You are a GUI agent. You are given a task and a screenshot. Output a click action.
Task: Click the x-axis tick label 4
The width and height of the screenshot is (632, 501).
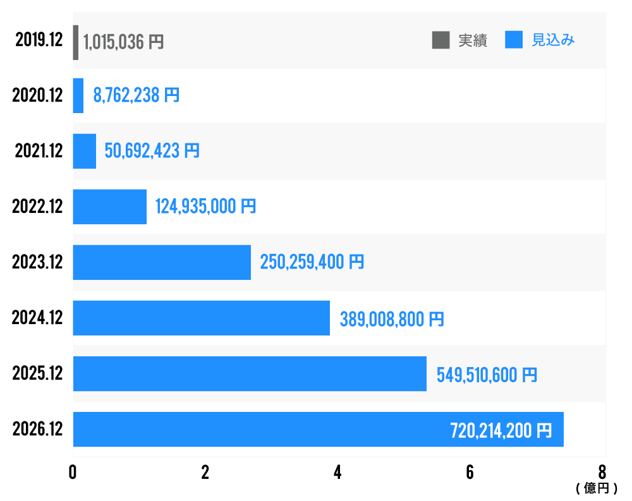337,473
